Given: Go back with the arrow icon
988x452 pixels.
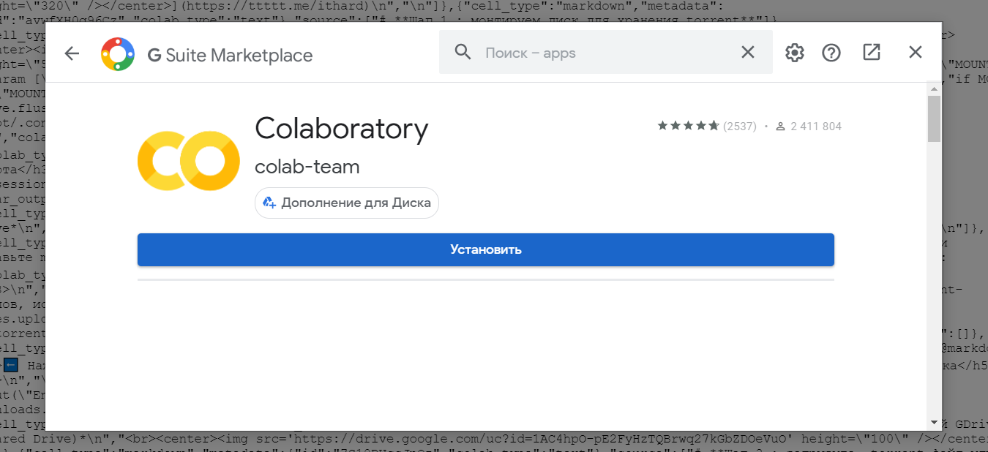Looking at the screenshot, I should 72,53.
